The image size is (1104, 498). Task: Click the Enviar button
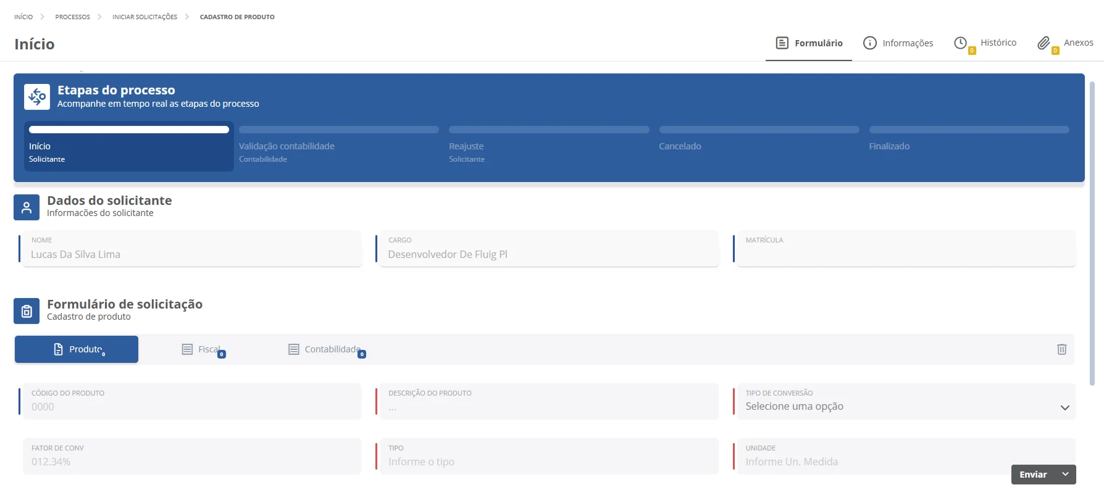(x=1033, y=475)
